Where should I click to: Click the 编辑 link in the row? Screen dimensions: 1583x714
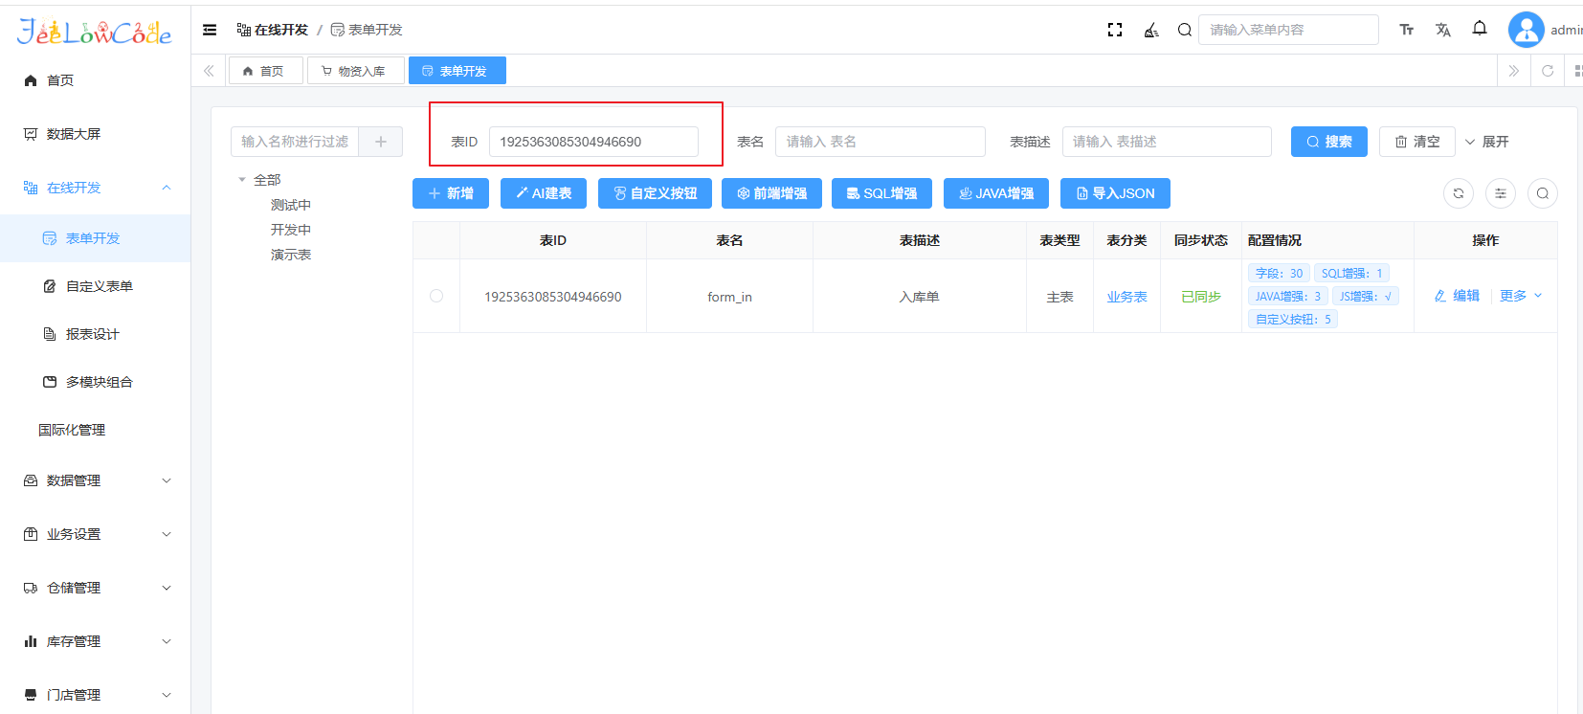(1457, 296)
